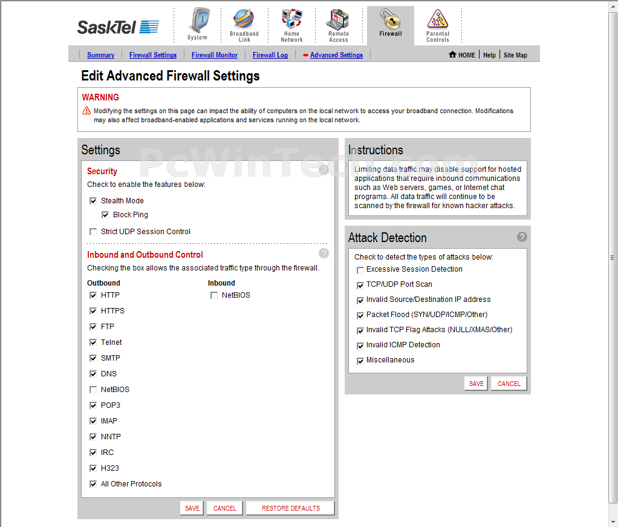Click the HOME house icon
The height and width of the screenshot is (527, 618).
point(452,54)
